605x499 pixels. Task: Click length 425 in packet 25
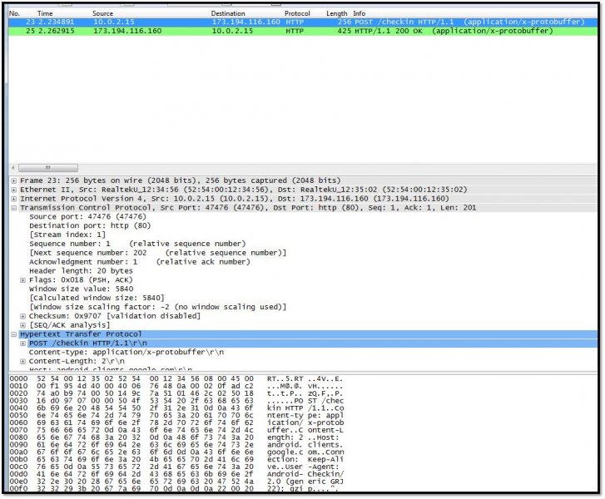point(345,31)
